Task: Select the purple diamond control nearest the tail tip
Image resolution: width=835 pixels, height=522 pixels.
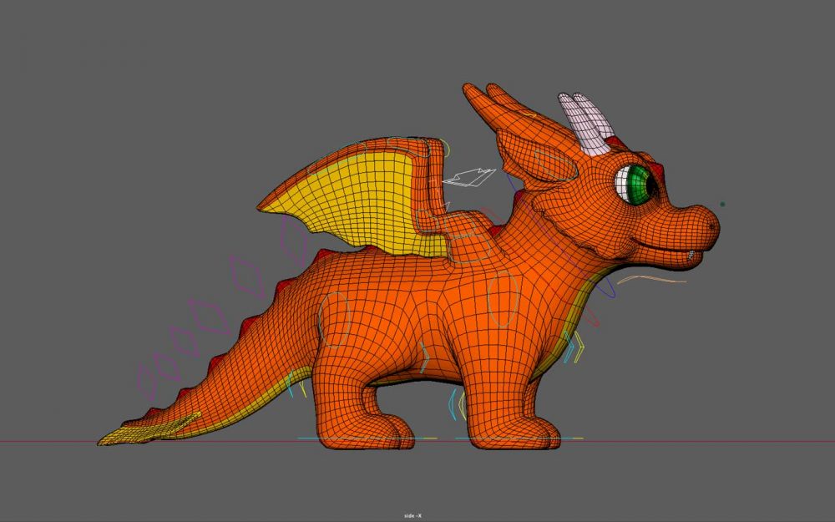Action: (x=146, y=382)
